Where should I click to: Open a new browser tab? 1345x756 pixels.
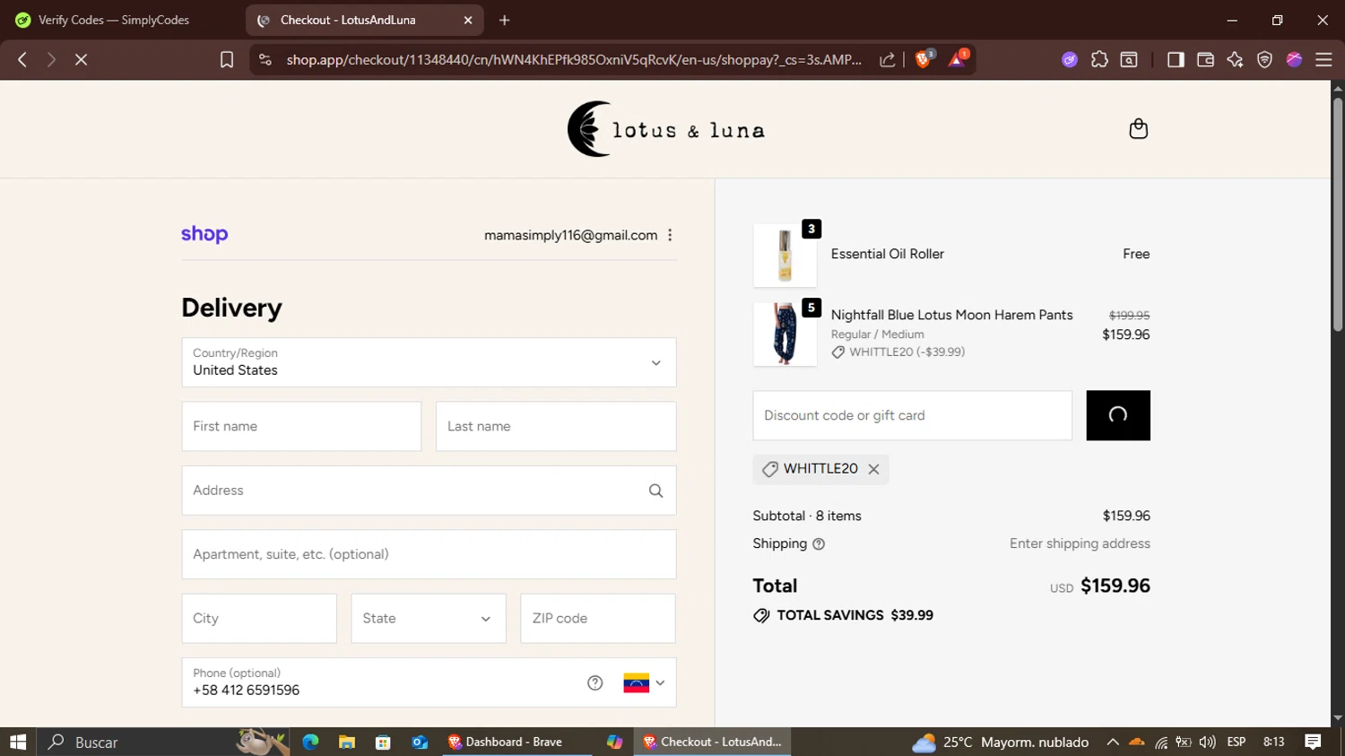(x=505, y=20)
